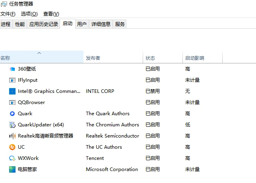Click the 高 impact value of Realtek
256x183 pixels.
coord(188,136)
